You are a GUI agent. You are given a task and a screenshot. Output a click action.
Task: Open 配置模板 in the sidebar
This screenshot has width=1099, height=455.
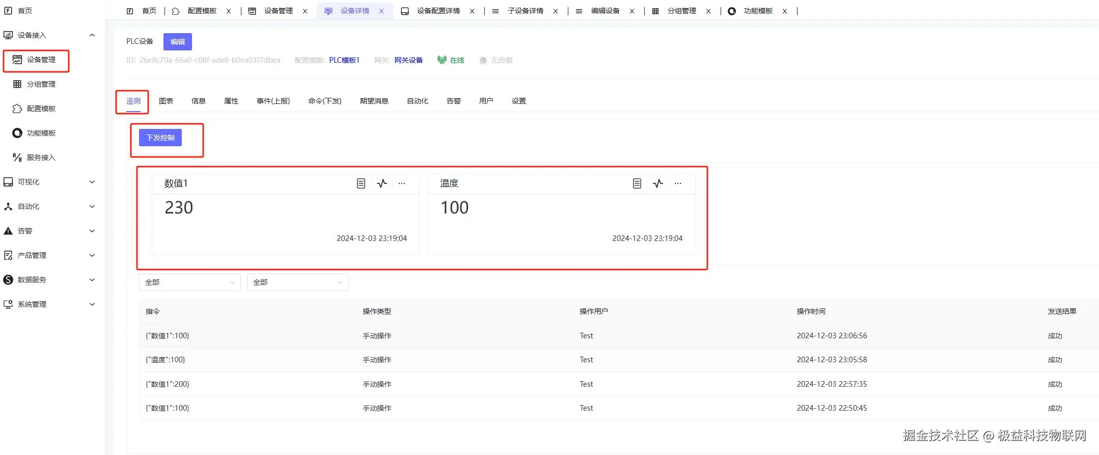(41, 109)
